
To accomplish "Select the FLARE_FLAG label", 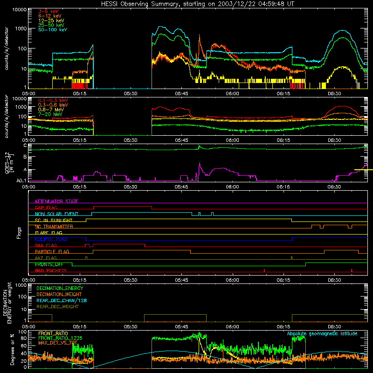I will 48,233.
